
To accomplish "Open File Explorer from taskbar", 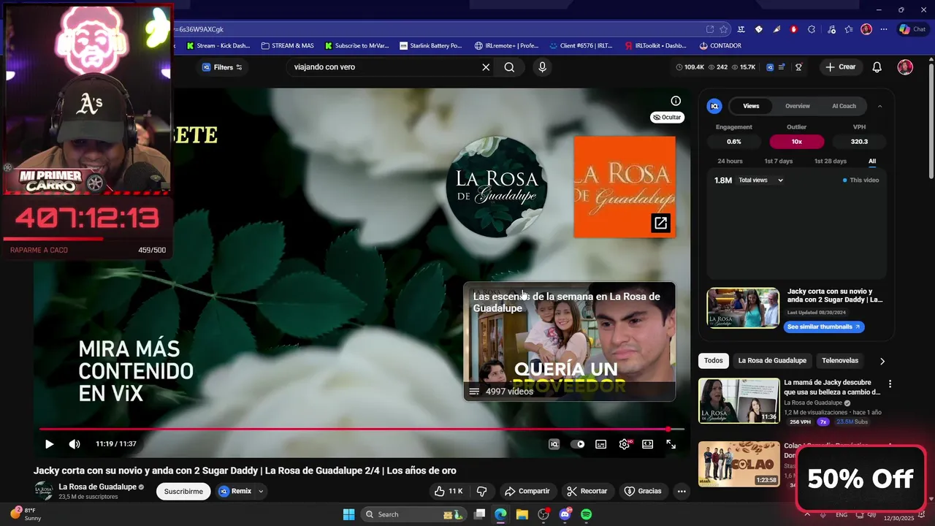I will click(x=522, y=514).
